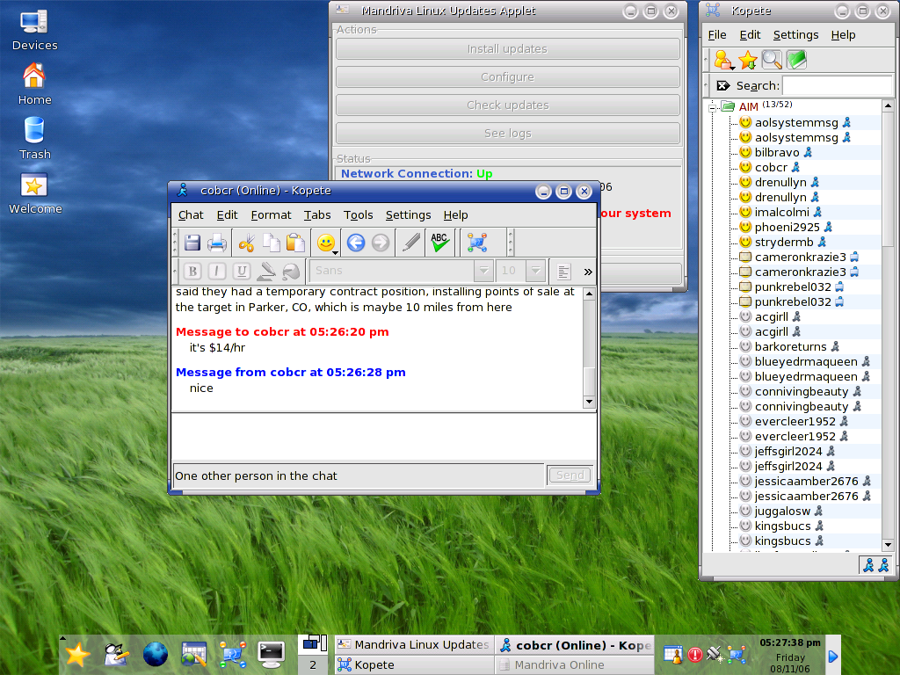Screen dimensions: 900x675
Task: Click the text color pen icon
Action: tap(265, 271)
